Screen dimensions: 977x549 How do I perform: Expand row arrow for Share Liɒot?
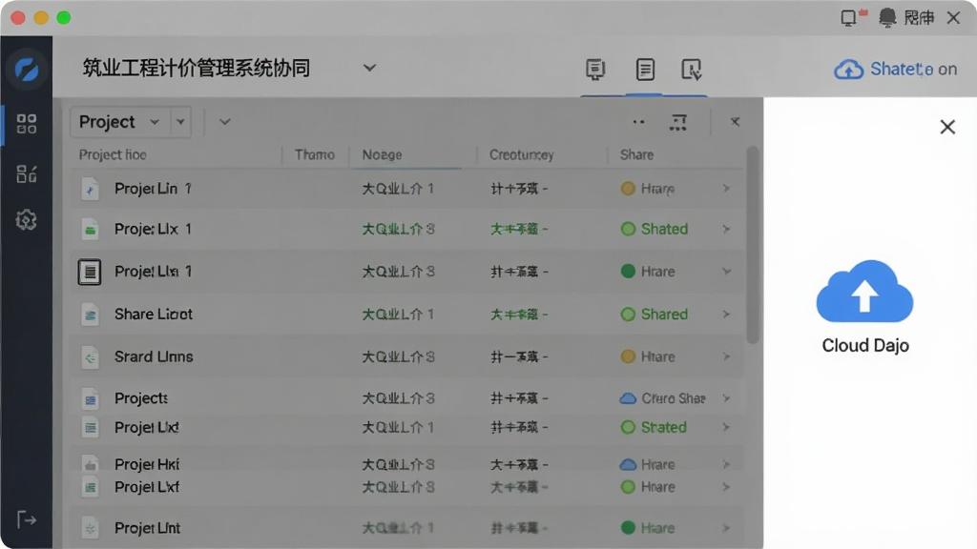coord(726,315)
